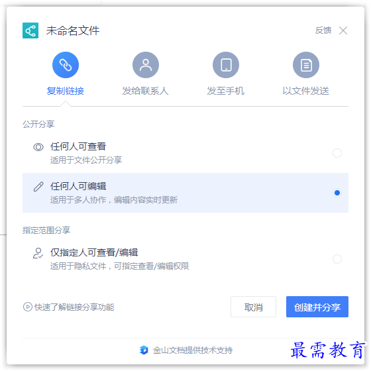Click the 以文件发送 document icon

pos(306,65)
